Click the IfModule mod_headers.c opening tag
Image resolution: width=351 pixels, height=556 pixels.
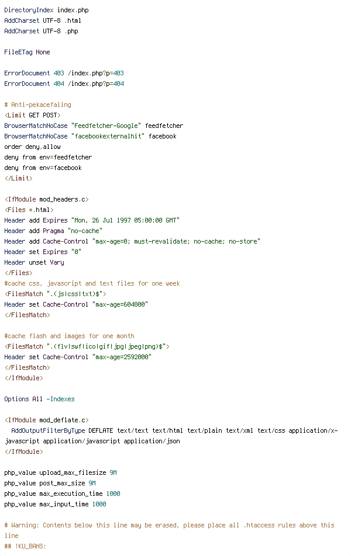point(47,199)
